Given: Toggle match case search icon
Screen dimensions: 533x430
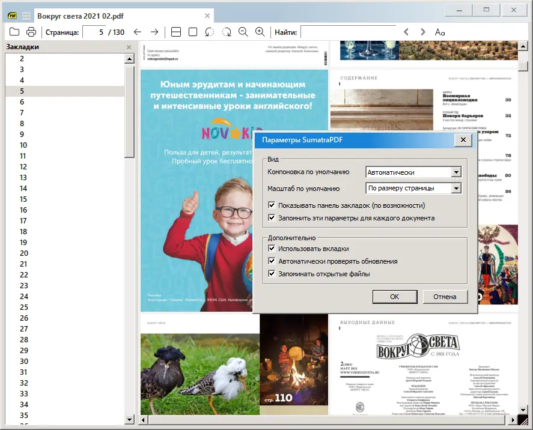Looking at the screenshot, I should pos(440,32).
